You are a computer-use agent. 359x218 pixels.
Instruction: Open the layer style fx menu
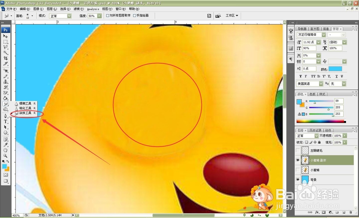[317, 212]
